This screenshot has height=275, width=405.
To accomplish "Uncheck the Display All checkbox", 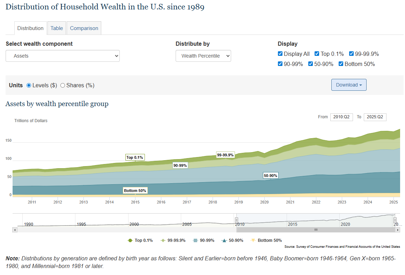I will (x=280, y=54).
